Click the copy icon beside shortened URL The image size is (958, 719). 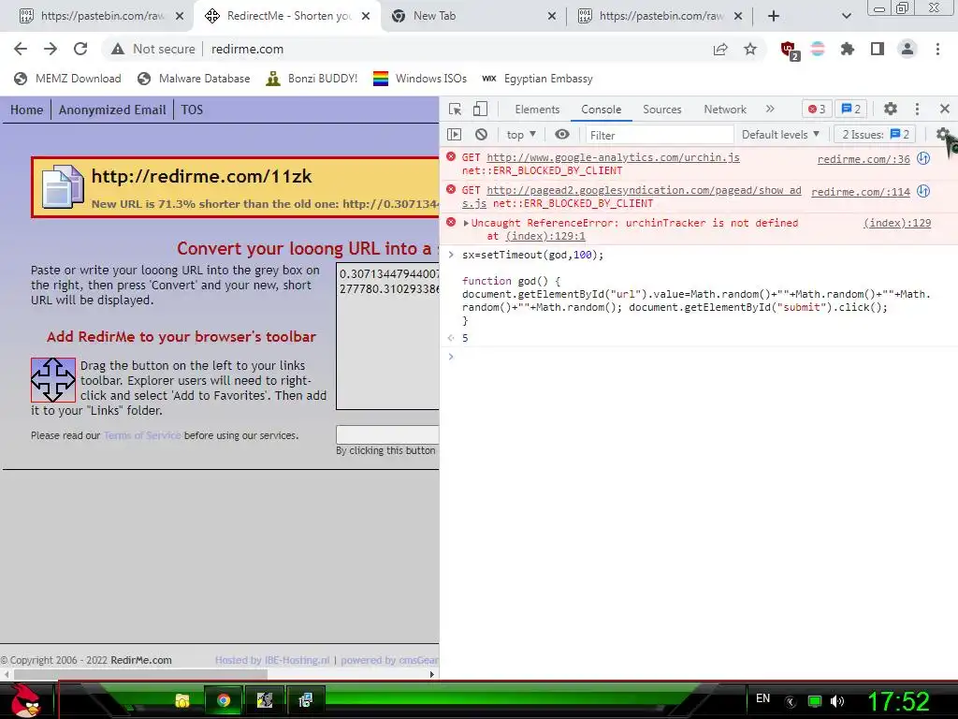click(x=63, y=186)
